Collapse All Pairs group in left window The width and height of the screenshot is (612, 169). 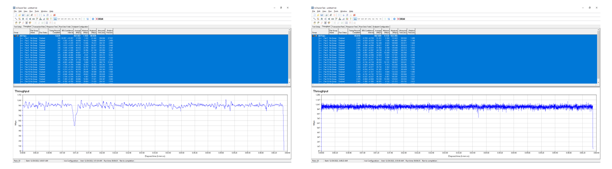(x=18, y=36)
